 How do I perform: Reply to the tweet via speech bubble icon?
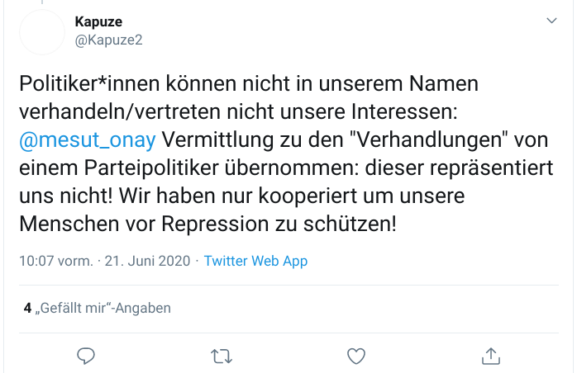[x=86, y=356]
